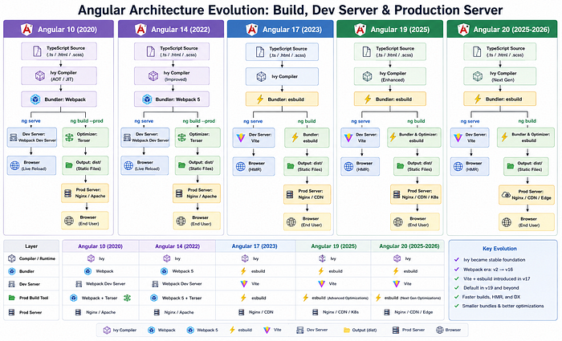Click the Angular logo in the Angular 17 (2023) header
Viewport: 562px width, 341px height.
[252, 30]
